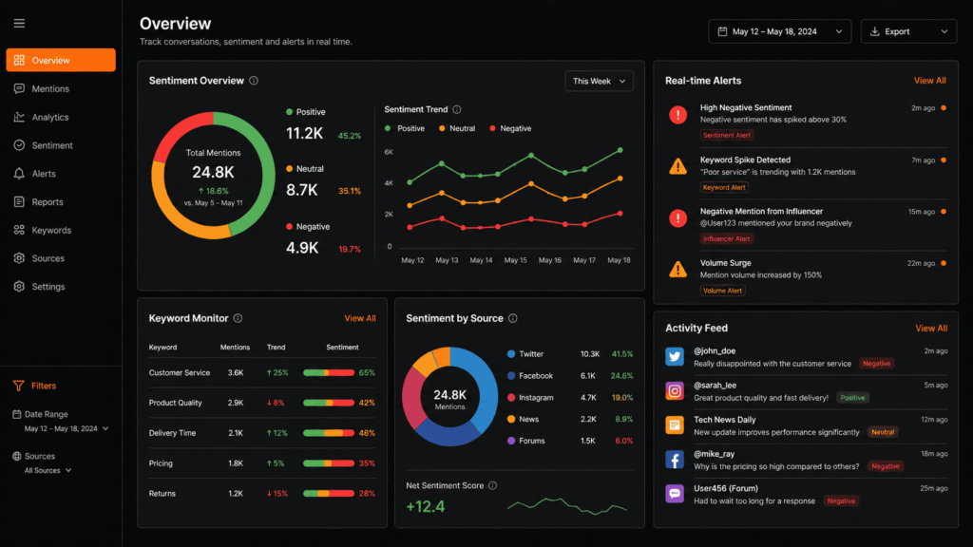973x547 pixels.
Task: Click the Volume Surge warning icon
Action: pyautogui.click(x=677, y=269)
